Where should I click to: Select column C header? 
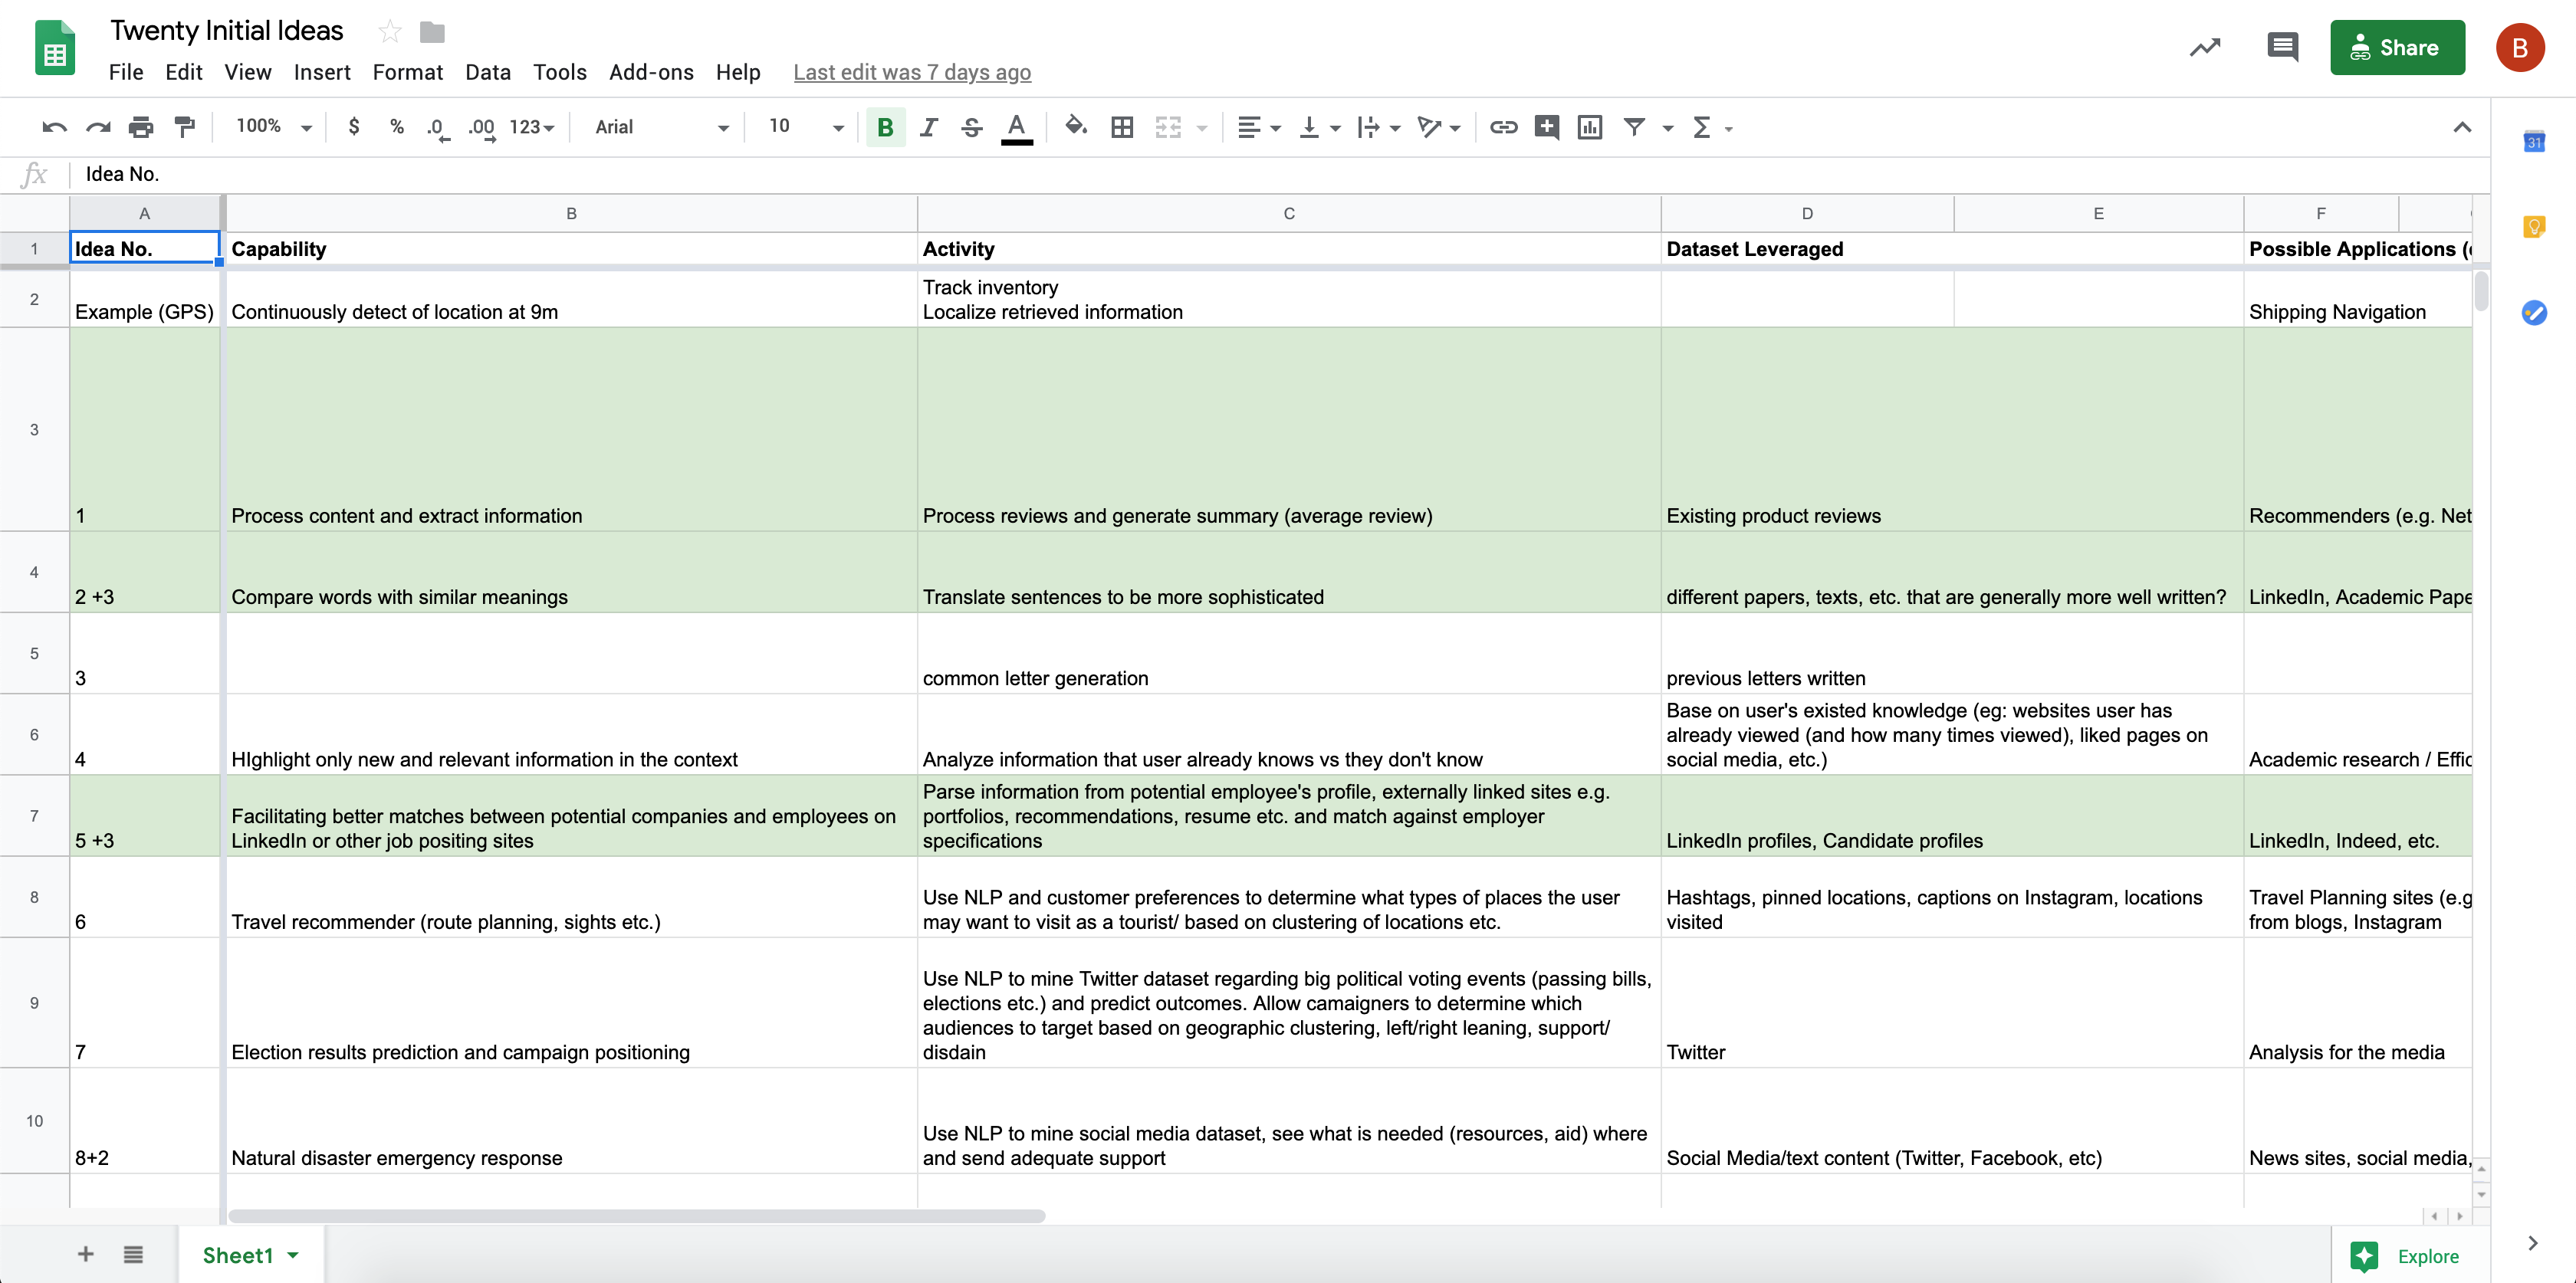pyautogui.click(x=1289, y=213)
